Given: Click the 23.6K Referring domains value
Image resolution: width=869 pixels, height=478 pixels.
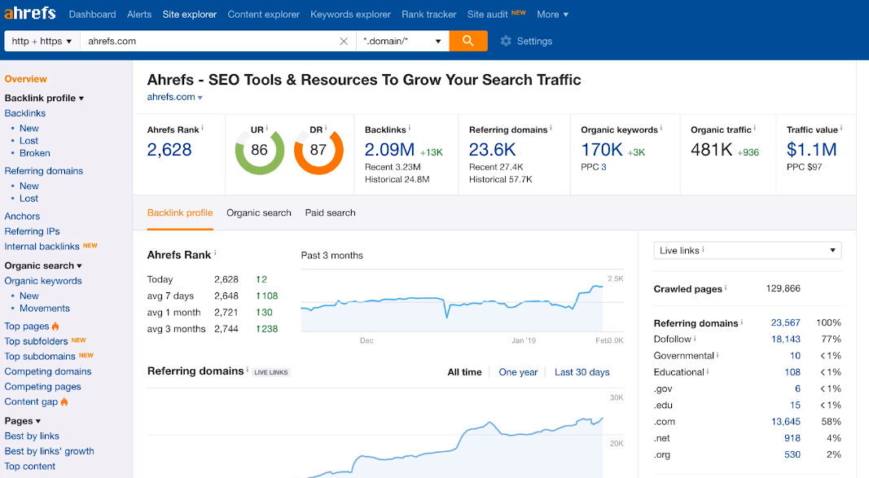Looking at the screenshot, I should (492, 150).
